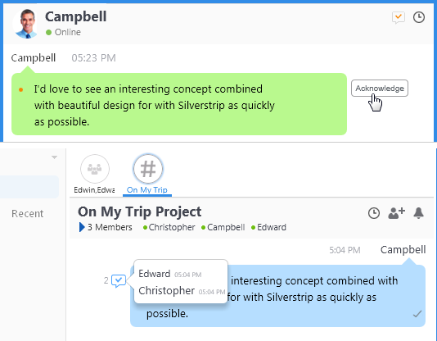Screen dimensions: 437x341
Task: Click the add member icon
Action: coord(396,213)
